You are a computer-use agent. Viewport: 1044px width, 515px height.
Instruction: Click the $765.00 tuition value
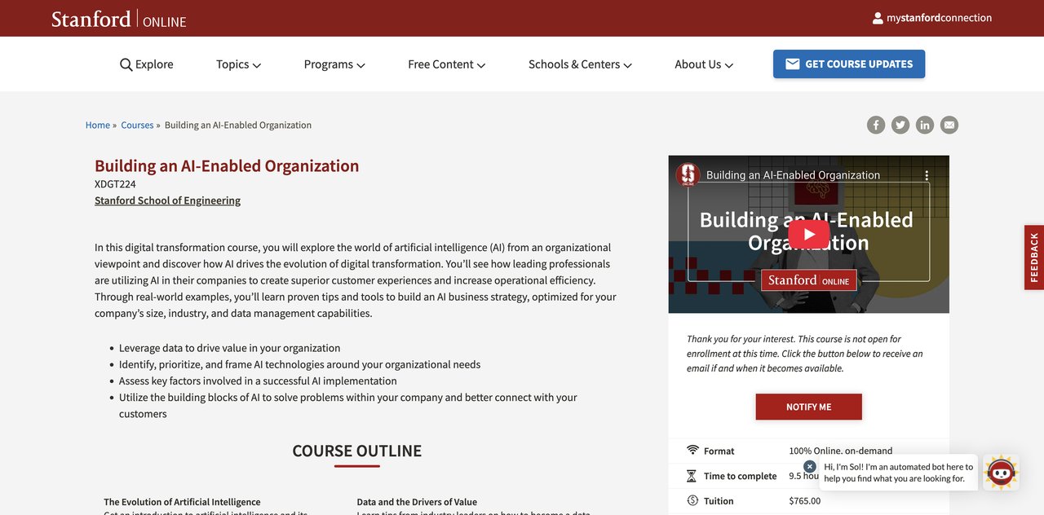click(805, 501)
